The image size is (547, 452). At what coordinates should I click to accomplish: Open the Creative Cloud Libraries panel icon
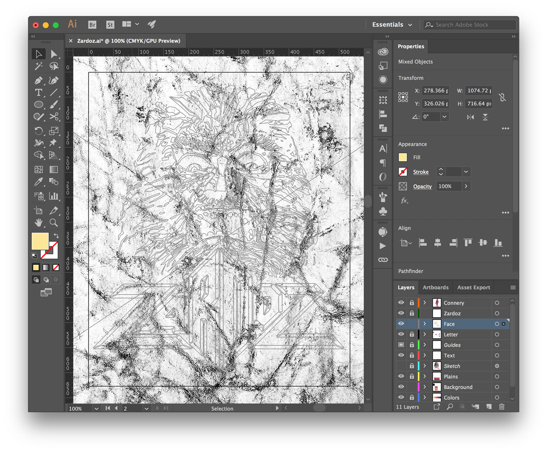[x=383, y=52]
